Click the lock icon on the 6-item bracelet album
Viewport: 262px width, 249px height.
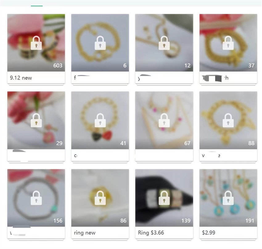coord(100,43)
